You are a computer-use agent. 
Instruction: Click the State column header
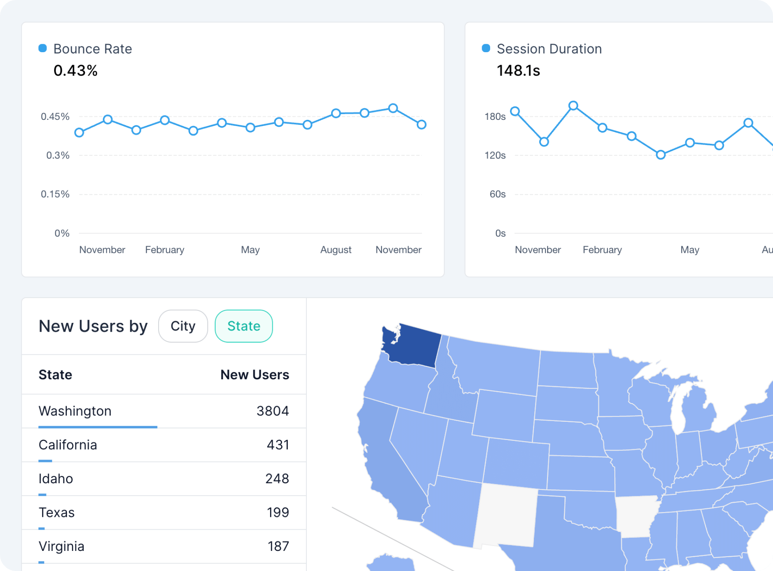55,375
